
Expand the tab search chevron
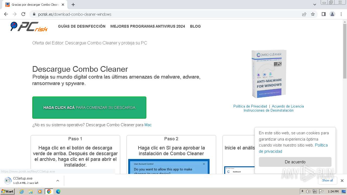[315, 5]
